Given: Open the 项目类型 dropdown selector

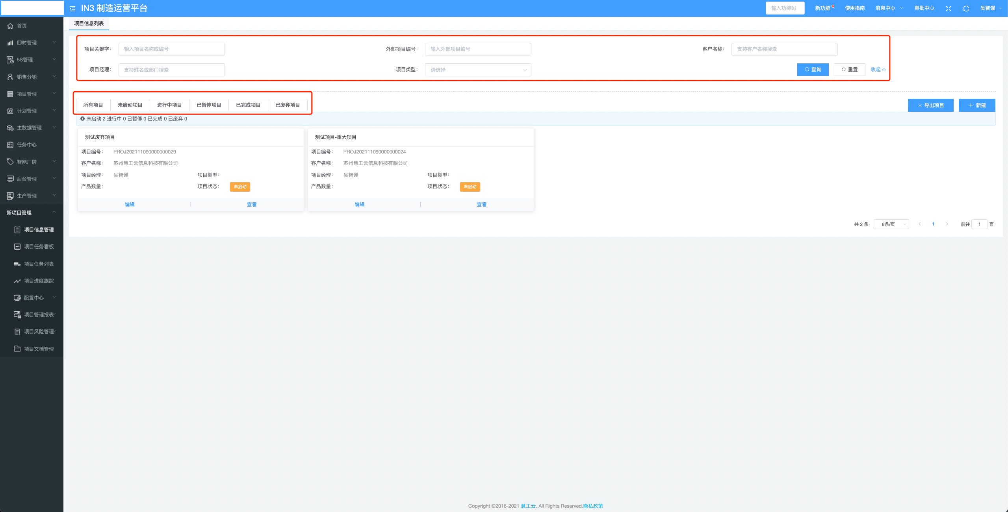Looking at the screenshot, I should (x=478, y=70).
